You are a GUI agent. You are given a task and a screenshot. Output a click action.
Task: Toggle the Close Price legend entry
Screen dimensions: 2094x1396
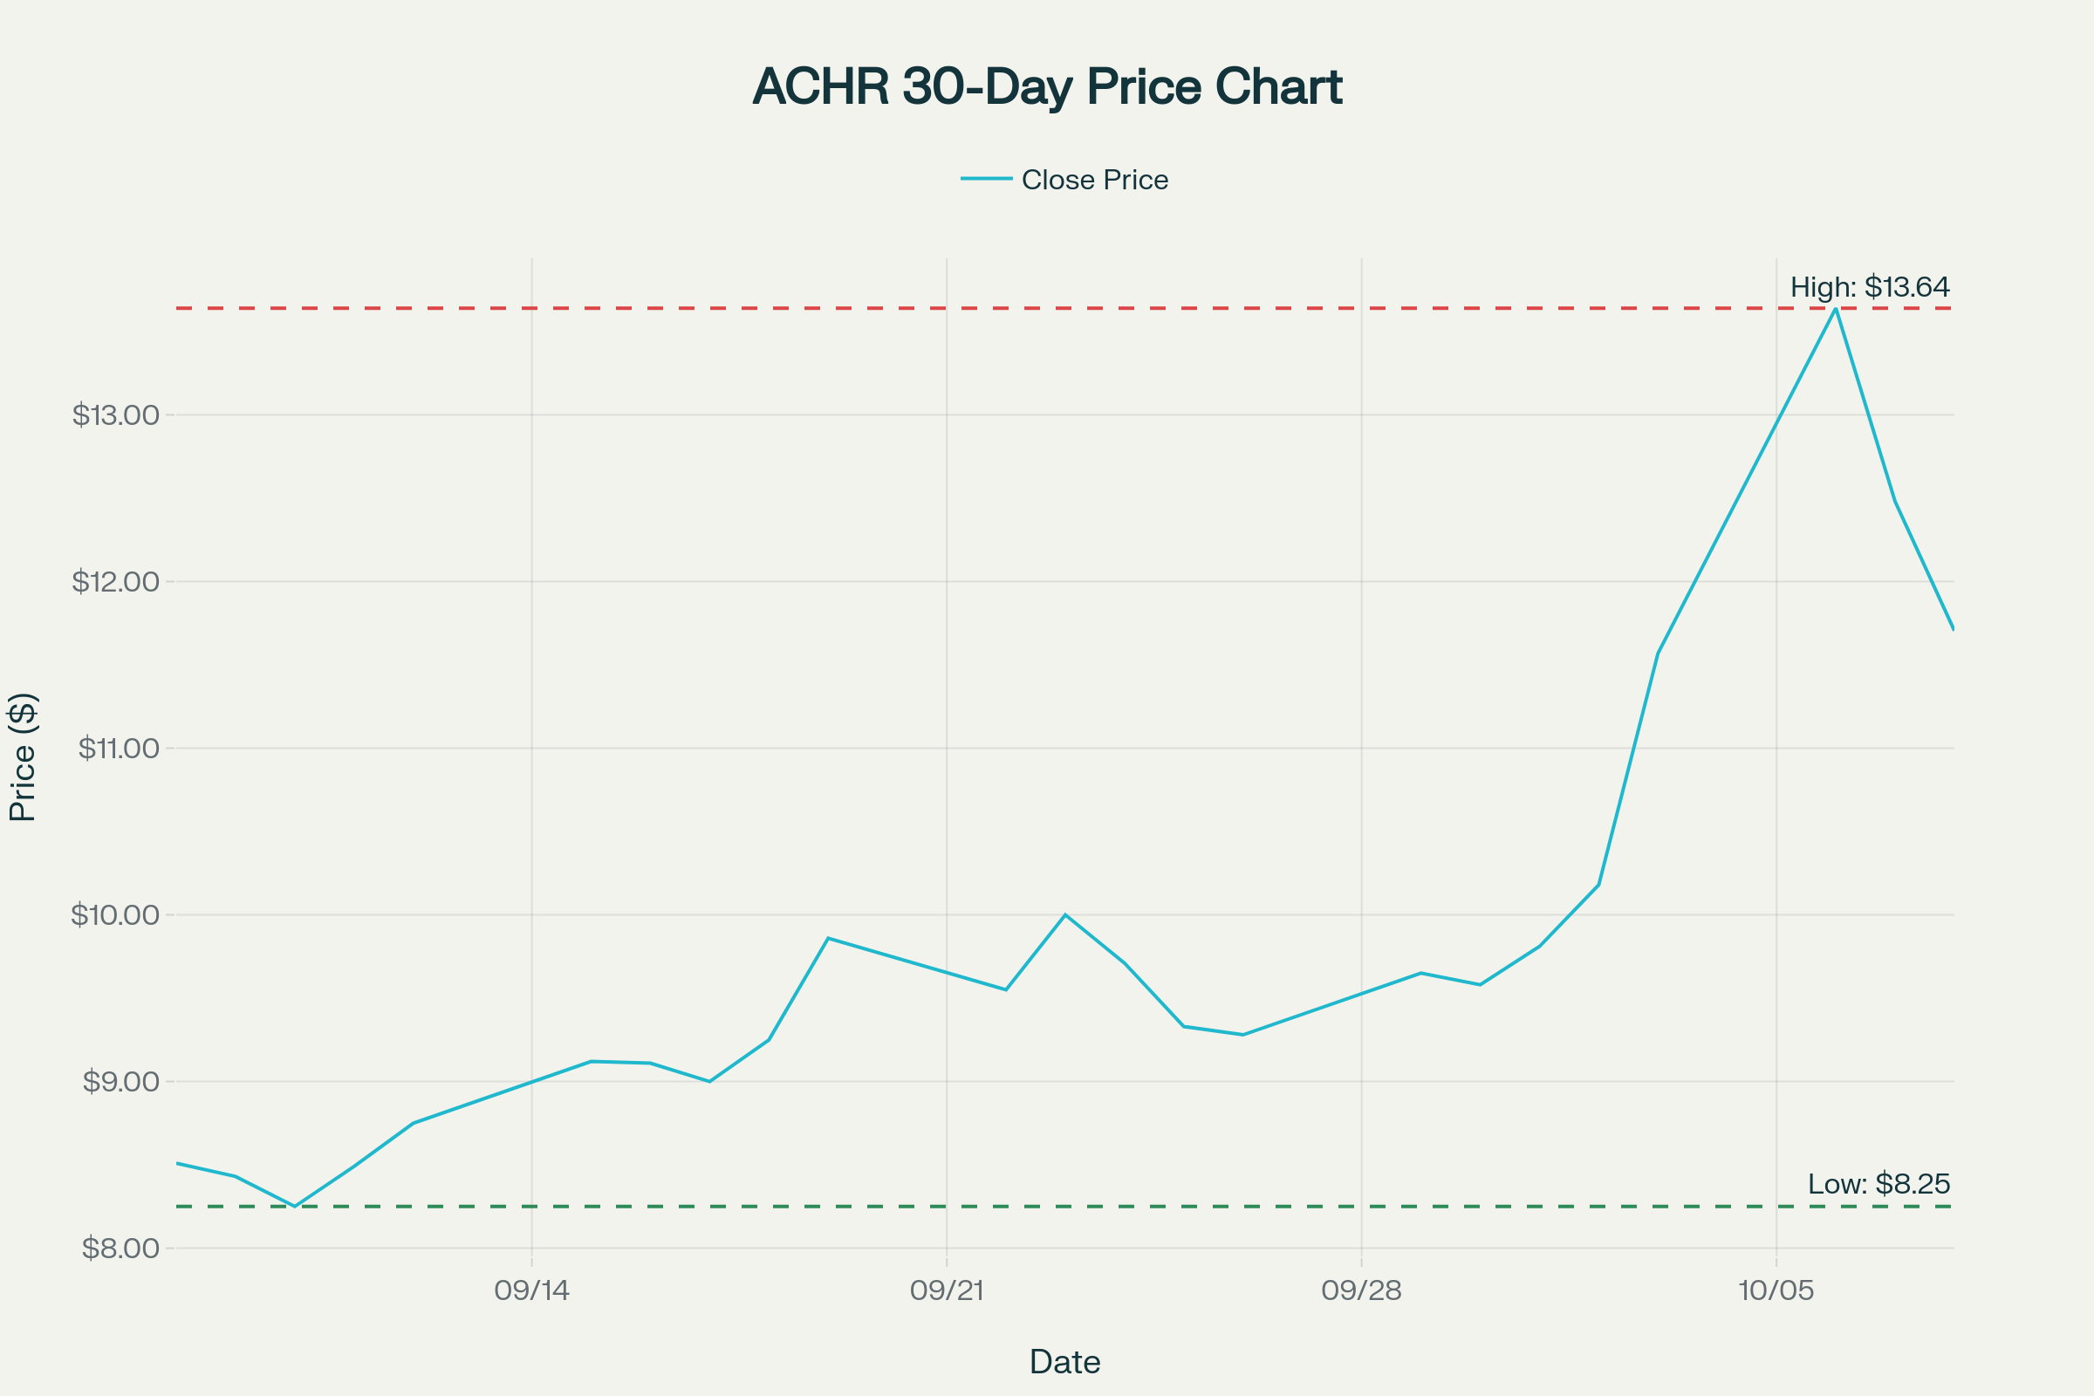click(x=1094, y=180)
